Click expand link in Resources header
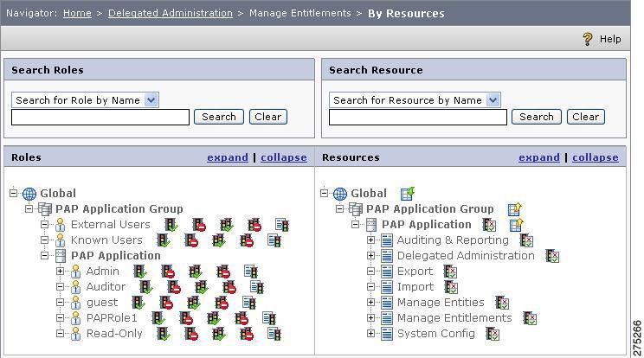 tap(539, 157)
